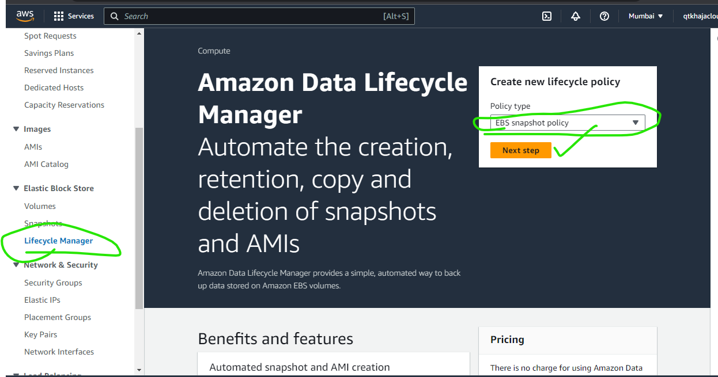Open Spot Requests in sidebar

click(x=50, y=36)
